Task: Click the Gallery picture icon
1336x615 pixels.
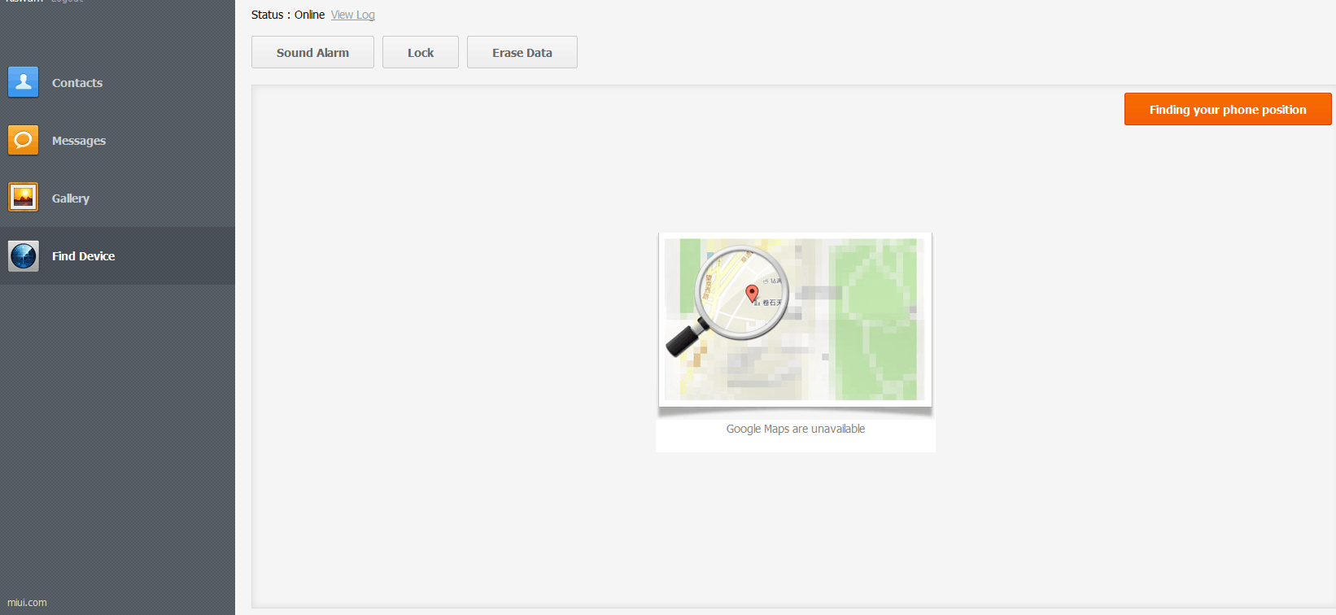Action: pyautogui.click(x=24, y=198)
